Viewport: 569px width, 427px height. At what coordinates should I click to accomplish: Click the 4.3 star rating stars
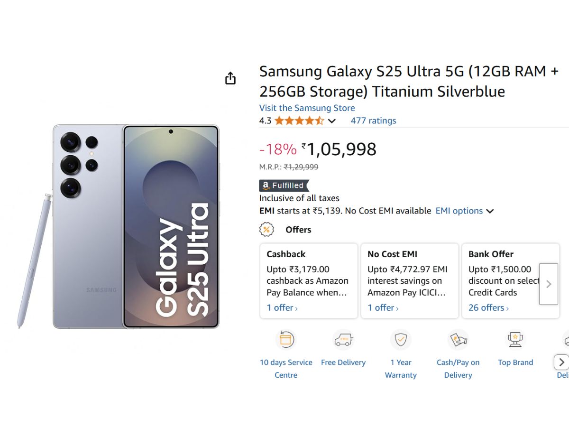(x=299, y=121)
